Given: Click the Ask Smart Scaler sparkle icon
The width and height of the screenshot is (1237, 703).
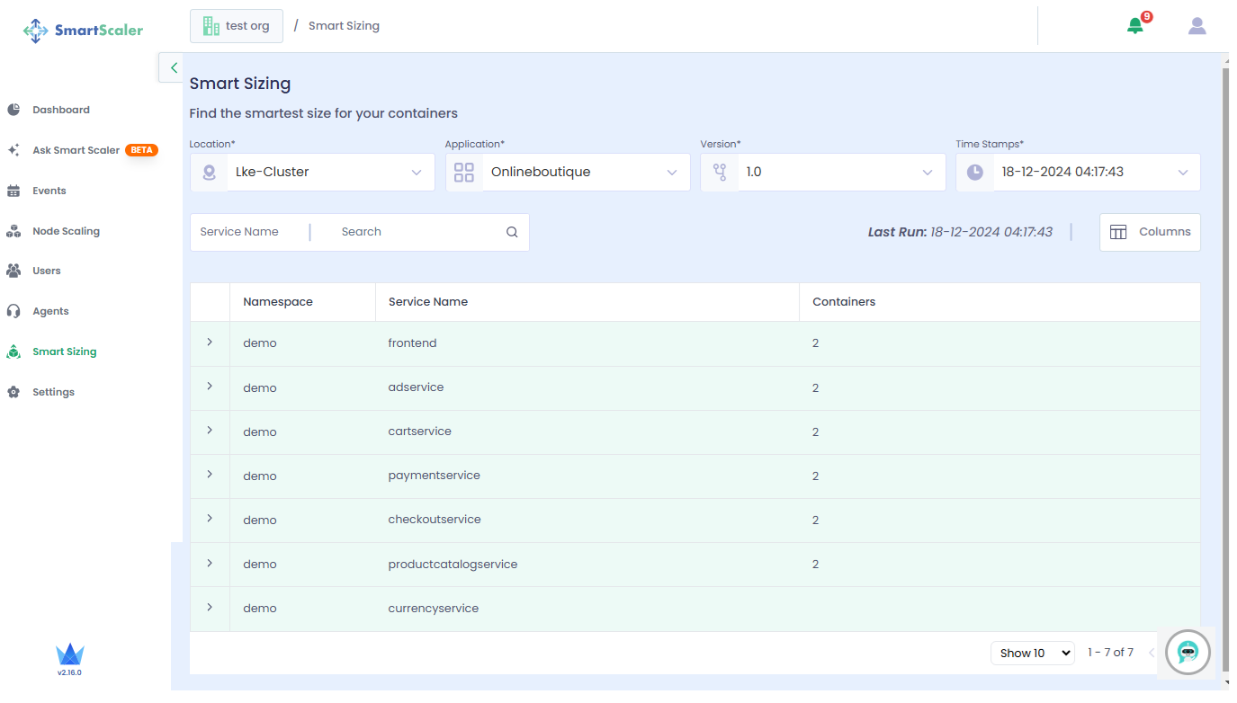Looking at the screenshot, I should [x=13, y=150].
